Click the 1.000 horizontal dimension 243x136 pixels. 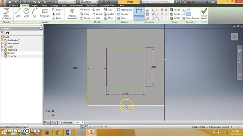pos(126,94)
